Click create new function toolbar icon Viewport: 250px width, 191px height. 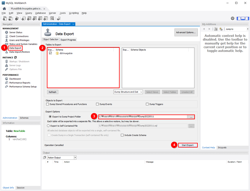(46, 18)
